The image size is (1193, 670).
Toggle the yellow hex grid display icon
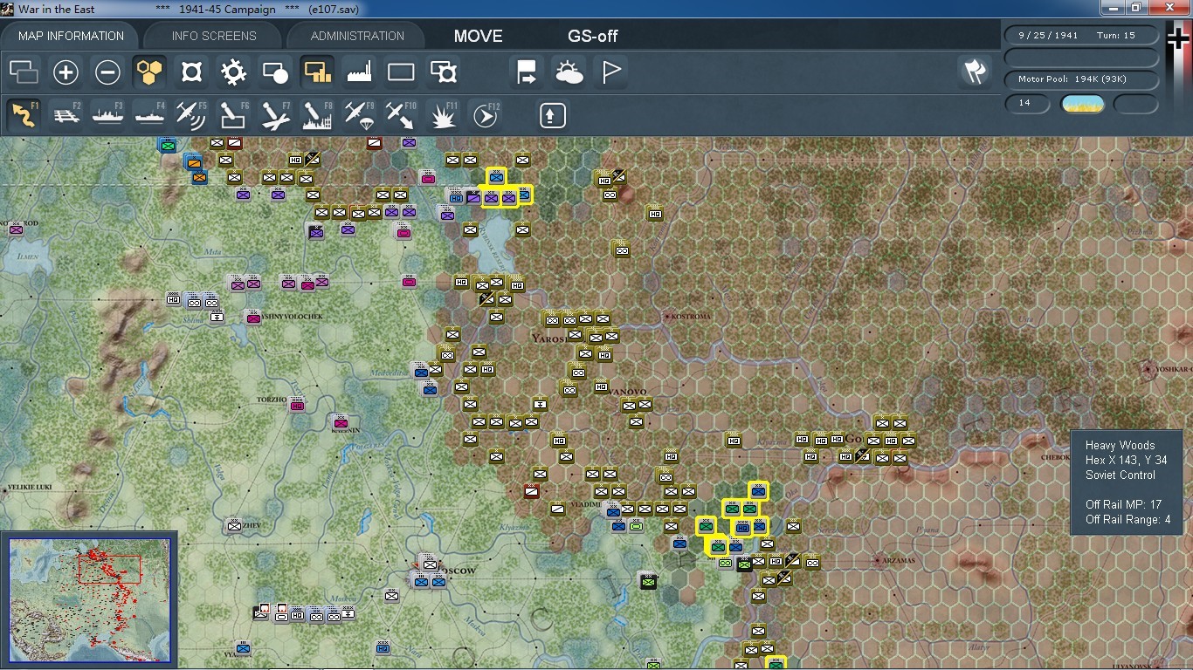tap(149, 72)
